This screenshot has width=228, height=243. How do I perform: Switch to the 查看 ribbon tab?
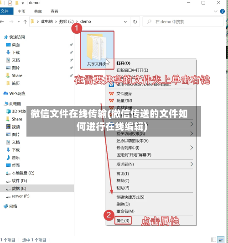pos(54,11)
